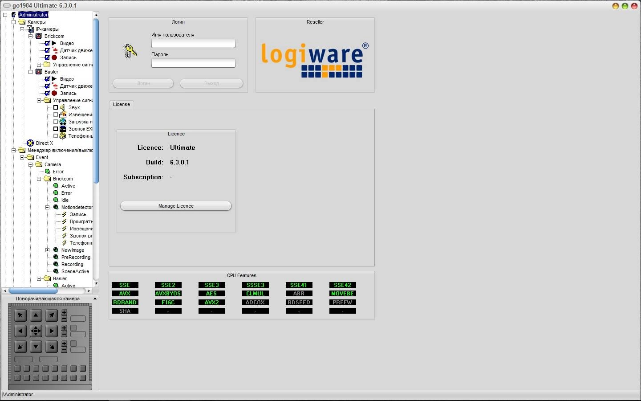
Task: Click the Выход button
Action: (211, 83)
